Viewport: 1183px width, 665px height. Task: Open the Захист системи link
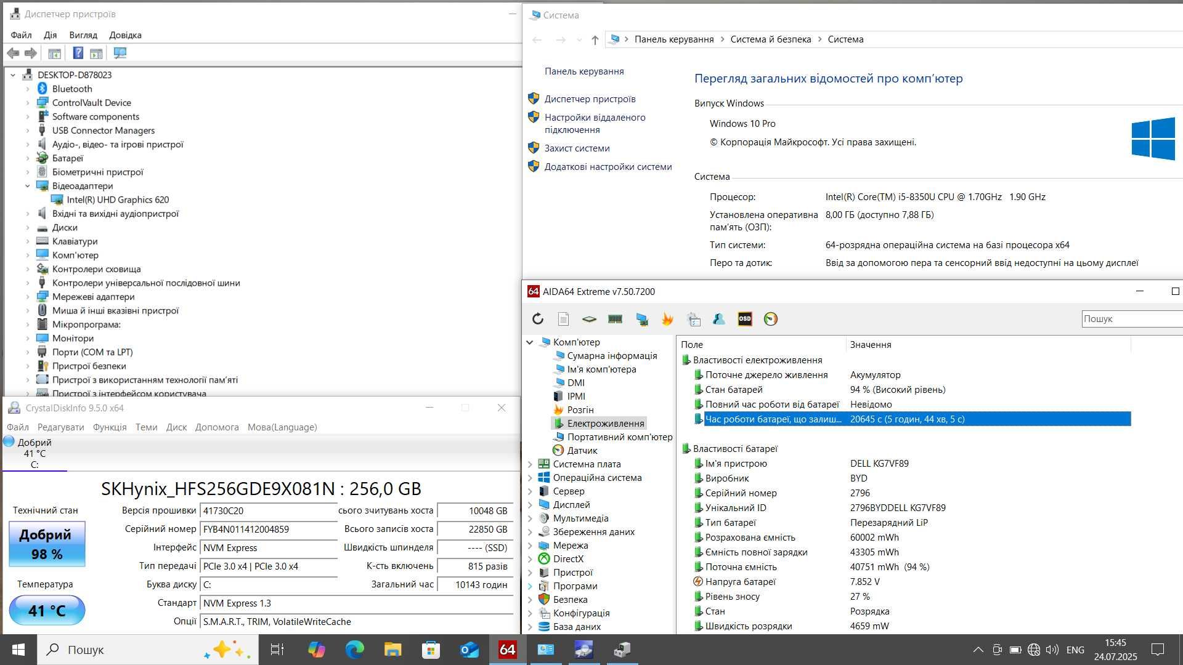click(577, 148)
